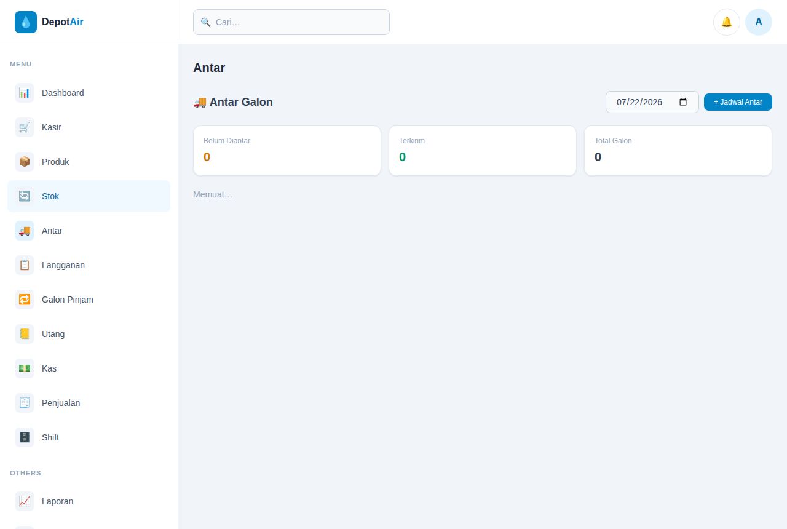Select the Kasir shopping cart icon
The height and width of the screenshot is (529, 787).
tap(25, 127)
